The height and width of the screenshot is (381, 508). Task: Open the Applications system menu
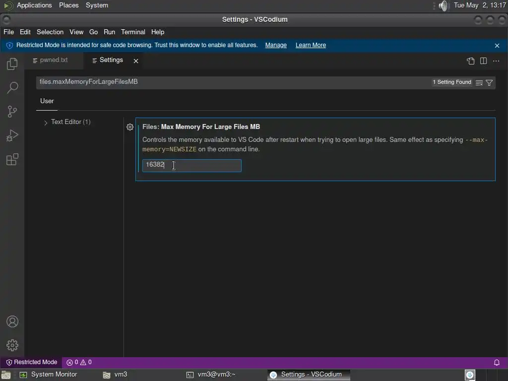(34, 5)
